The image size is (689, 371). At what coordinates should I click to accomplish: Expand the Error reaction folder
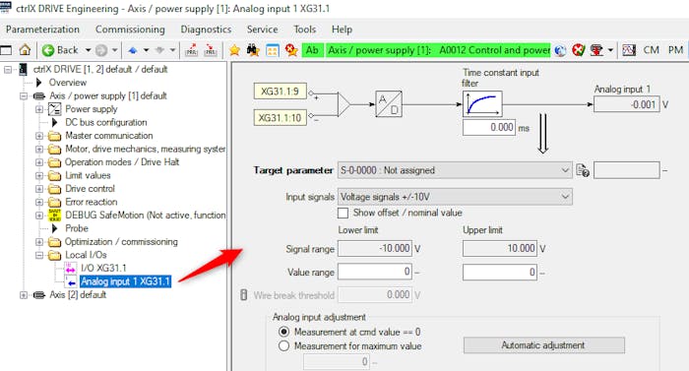pyautogui.click(x=39, y=202)
